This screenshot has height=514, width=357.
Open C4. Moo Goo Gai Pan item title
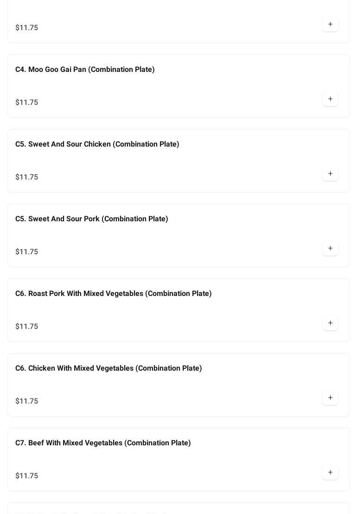point(85,70)
